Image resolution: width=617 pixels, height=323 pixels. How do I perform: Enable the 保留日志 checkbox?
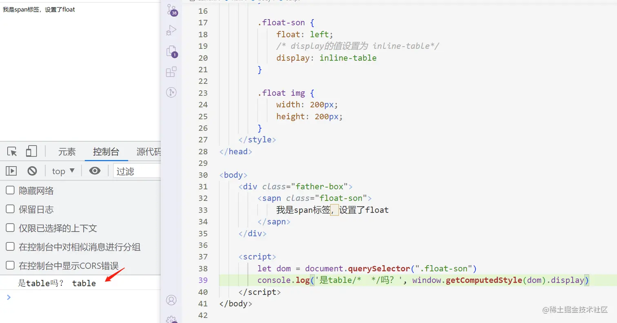click(10, 209)
